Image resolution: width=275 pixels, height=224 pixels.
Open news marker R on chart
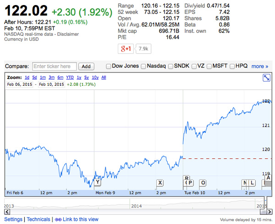click(x=187, y=178)
